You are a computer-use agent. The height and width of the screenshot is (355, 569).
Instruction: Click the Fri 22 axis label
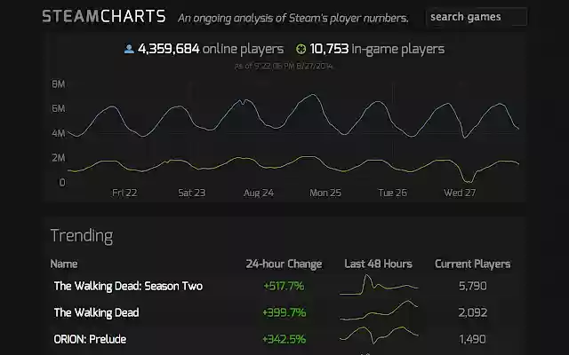(124, 193)
